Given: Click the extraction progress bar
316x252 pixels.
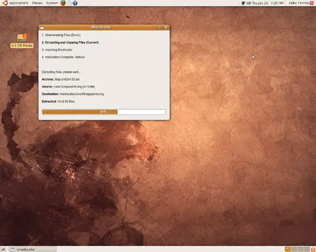Looking at the screenshot, I should click(x=103, y=112).
